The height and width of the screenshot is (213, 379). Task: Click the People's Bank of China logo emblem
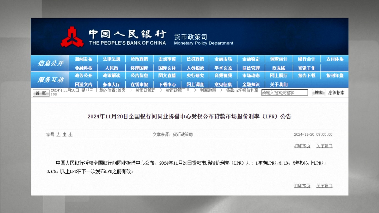72,37
